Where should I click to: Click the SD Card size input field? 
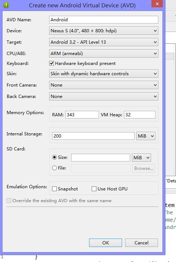tap(100, 157)
